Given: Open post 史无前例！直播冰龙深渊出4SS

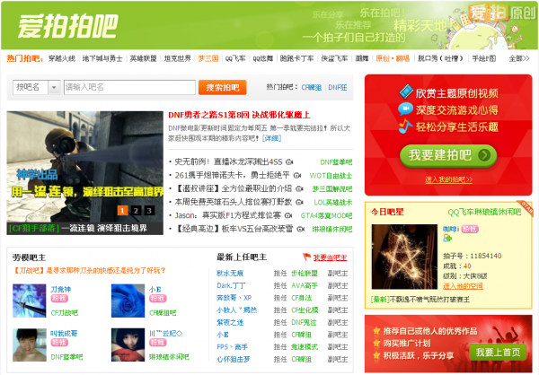Looking at the screenshot, I should click(x=228, y=162).
